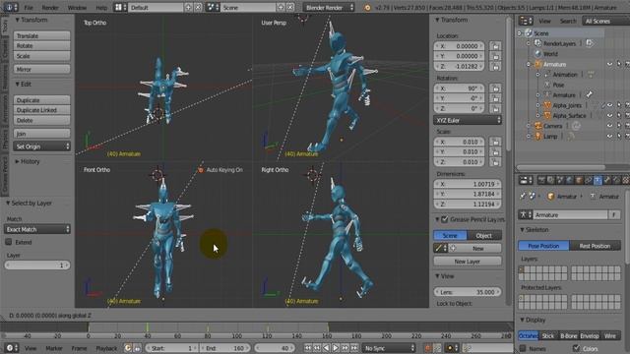Viewport: 630px width, 354px height.
Task: Lock Scale Z transform
Action: pos(495,161)
